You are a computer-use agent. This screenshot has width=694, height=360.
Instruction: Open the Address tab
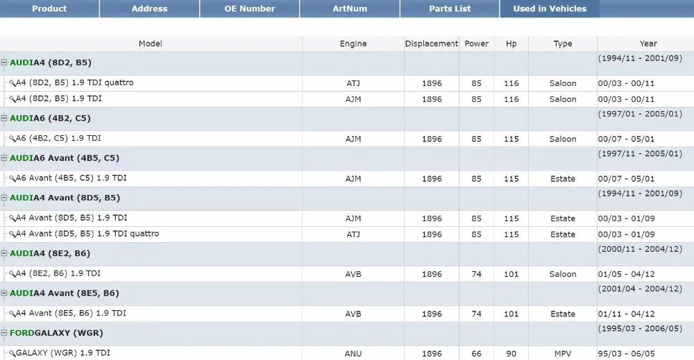click(x=150, y=8)
